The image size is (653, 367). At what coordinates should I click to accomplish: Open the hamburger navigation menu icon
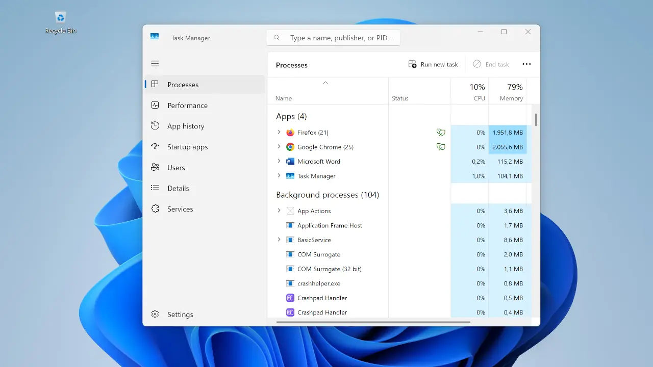click(155, 64)
